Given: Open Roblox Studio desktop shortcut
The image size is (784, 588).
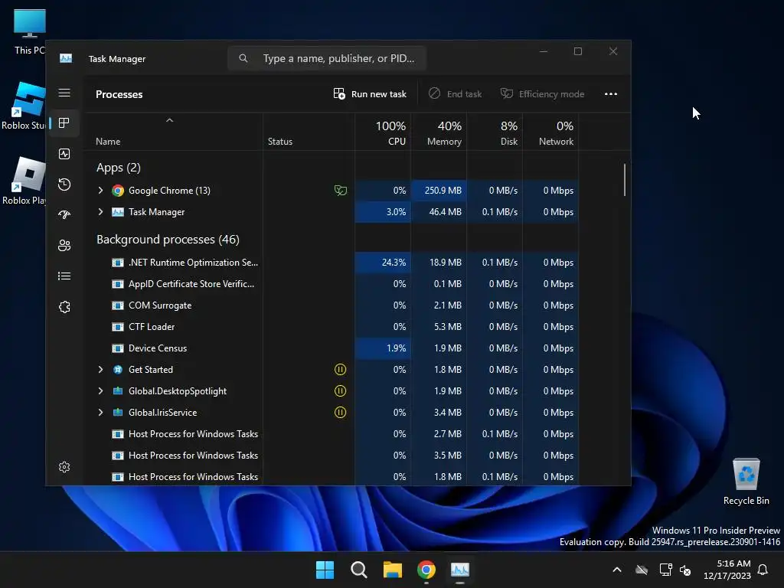Looking at the screenshot, I should (24, 106).
